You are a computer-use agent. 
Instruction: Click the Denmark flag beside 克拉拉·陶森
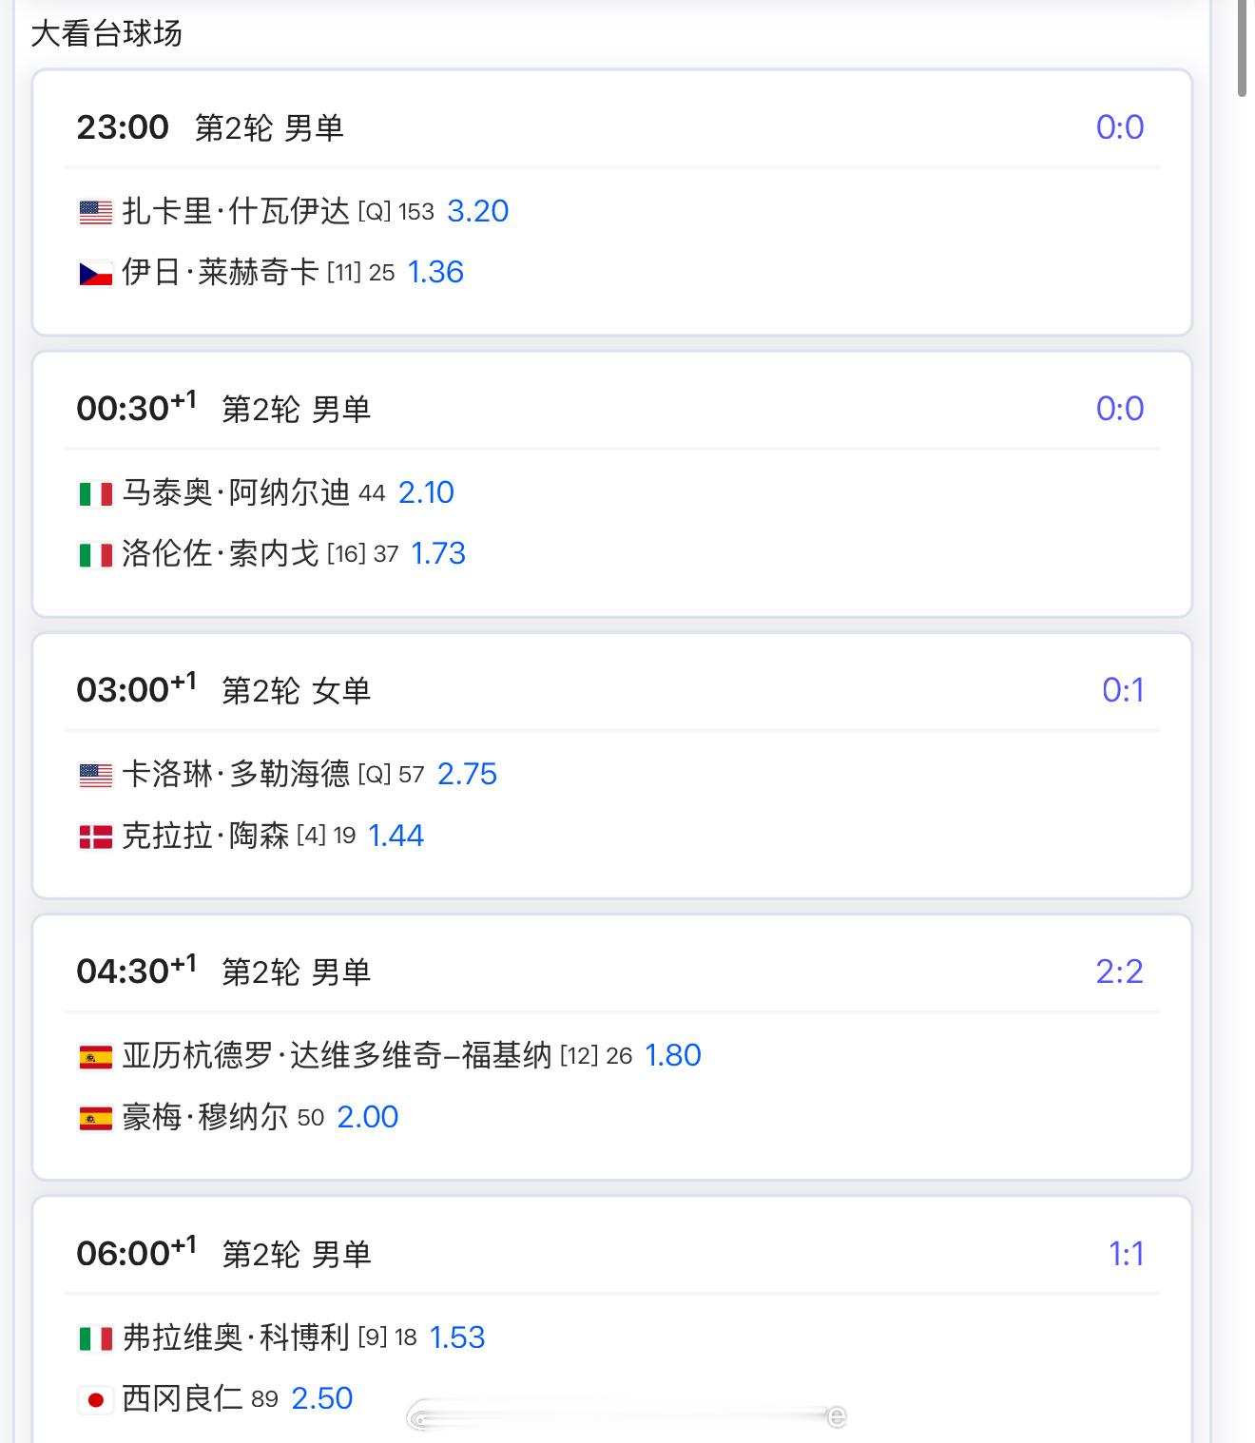(x=95, y=837)
